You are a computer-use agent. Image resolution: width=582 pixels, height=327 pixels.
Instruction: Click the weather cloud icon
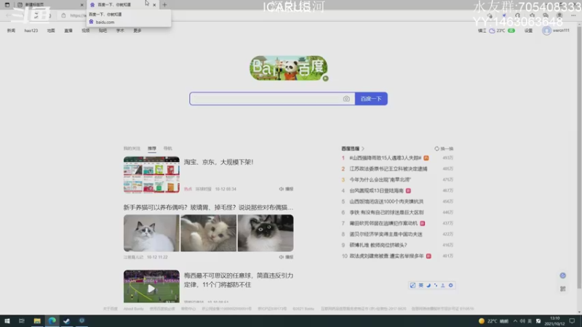pyautogui.click(x=492, y=31)
